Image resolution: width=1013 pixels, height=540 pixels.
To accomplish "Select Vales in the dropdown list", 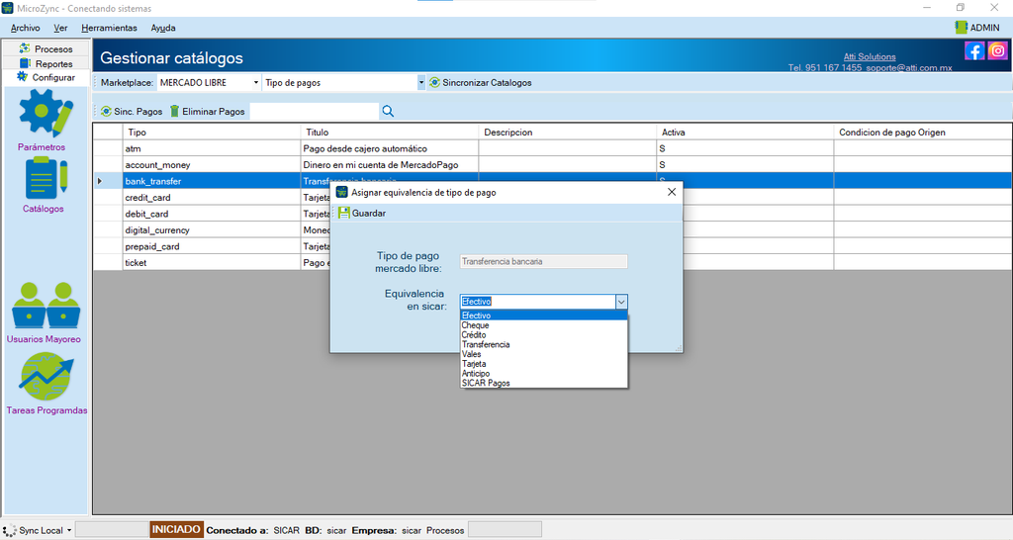I will pos(543,354).
